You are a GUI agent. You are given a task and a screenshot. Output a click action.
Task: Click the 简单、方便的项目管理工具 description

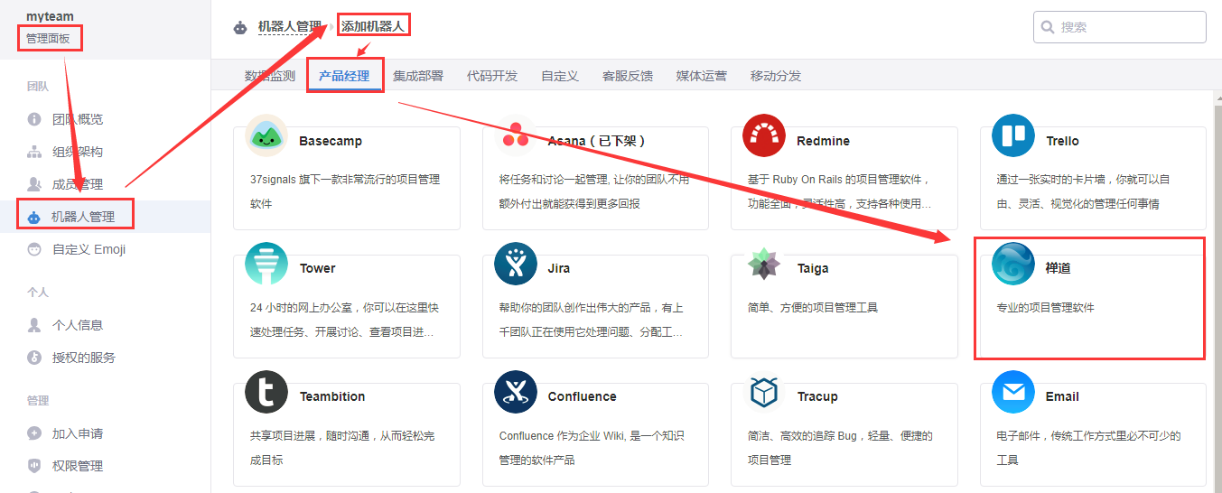coord(813,308)
